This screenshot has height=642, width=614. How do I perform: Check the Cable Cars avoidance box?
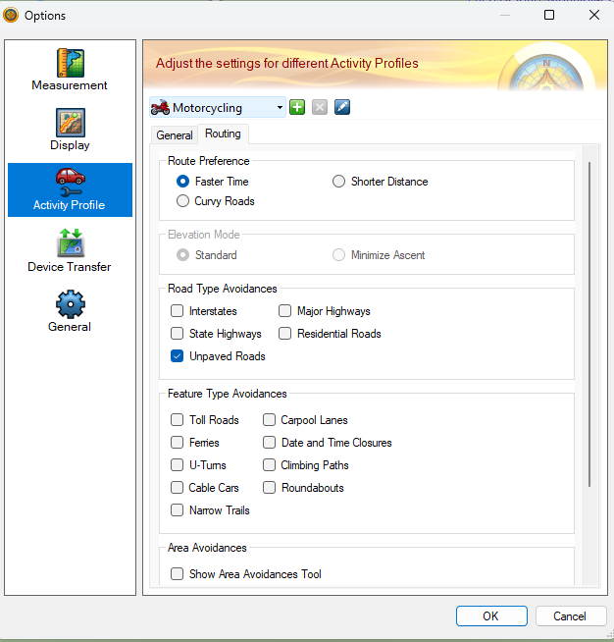(x=178, y=488)
